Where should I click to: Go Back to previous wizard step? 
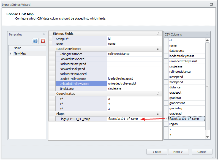[x=157, y=152]
